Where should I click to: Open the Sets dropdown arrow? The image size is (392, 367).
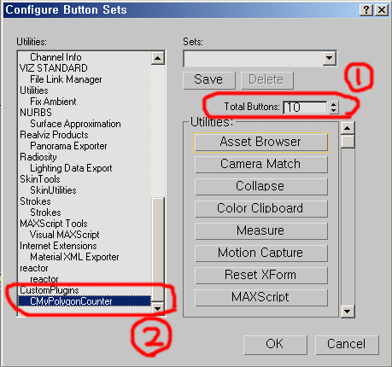click(x=330, y=58)
